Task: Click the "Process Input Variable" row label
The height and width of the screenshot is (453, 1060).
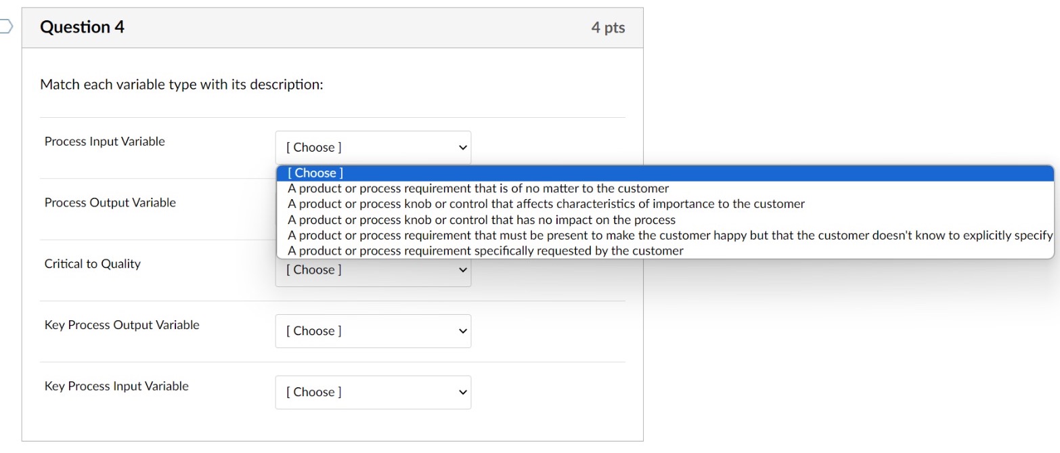Action: coord(104,142)
